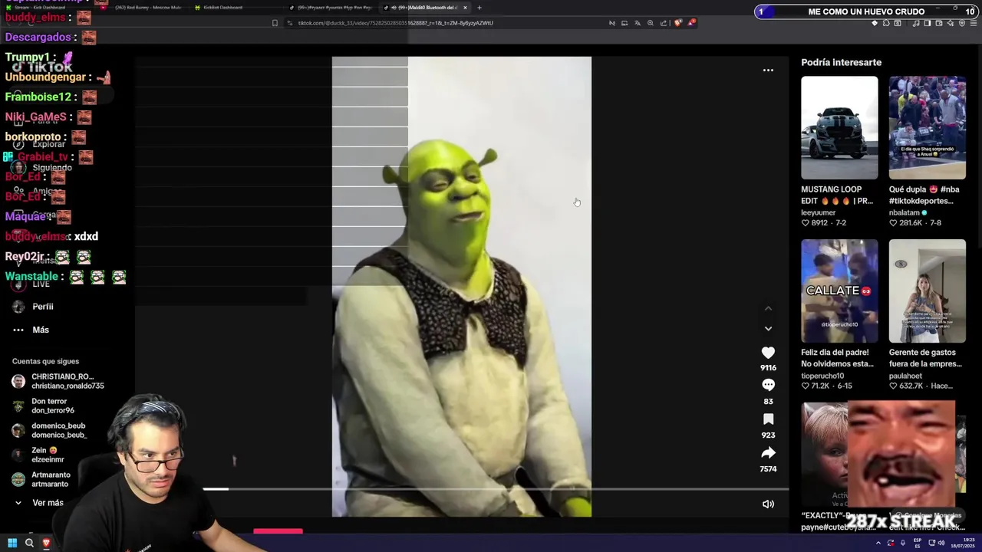Viewport: 982px width, 552px height.
Task: Go to next video with down chevron
Action: click(x=768, y=328)
